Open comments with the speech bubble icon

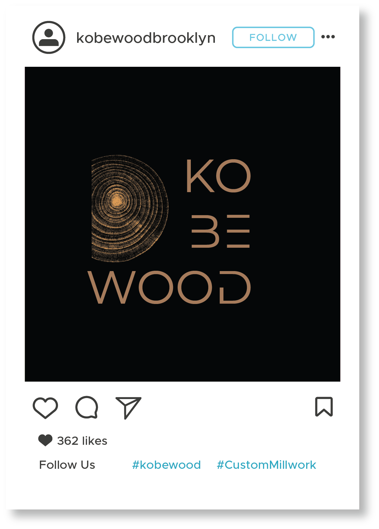point(87,407)
